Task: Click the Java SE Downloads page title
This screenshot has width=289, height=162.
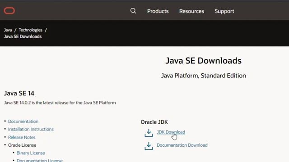Action: click(203, 61)
